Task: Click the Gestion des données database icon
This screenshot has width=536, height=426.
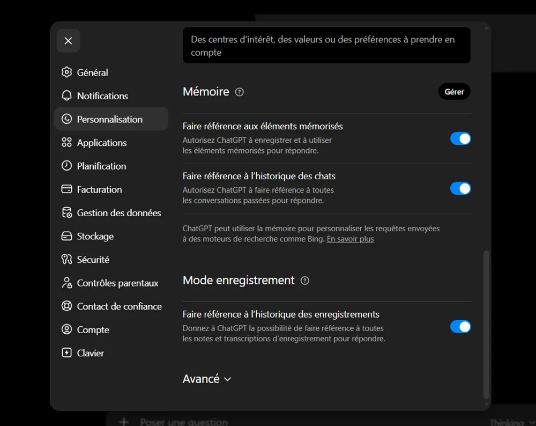Action: click(x=66, y=212)
